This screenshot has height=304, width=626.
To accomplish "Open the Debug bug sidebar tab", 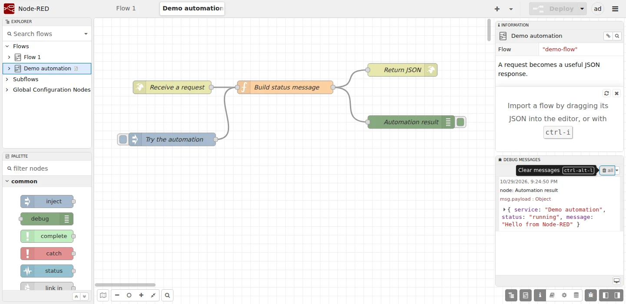I will click(591, 295).
